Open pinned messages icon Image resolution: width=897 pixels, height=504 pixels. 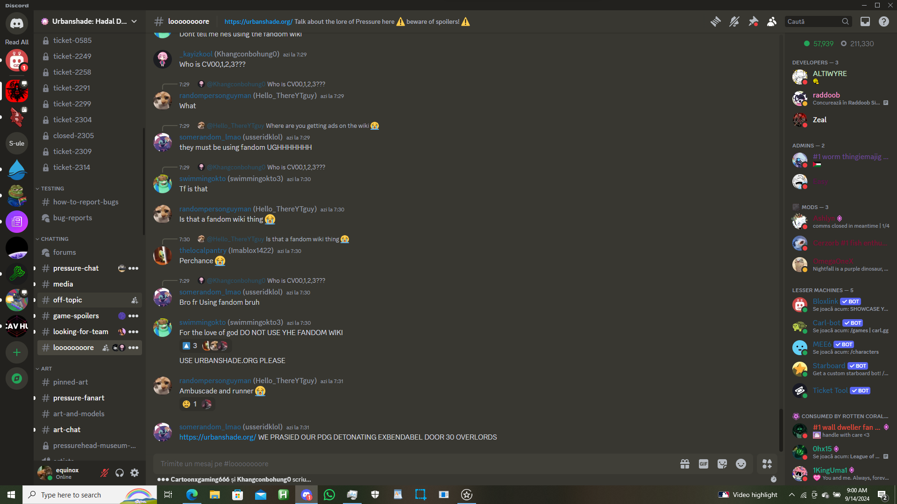pos(753,21)
